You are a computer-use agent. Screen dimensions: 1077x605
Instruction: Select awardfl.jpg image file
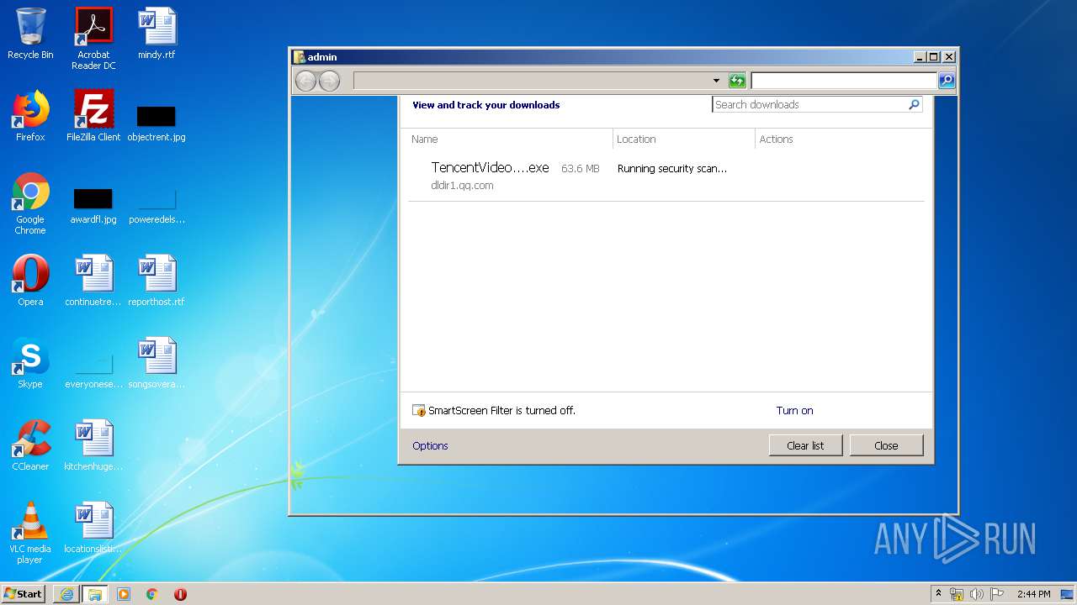[93, 205]
